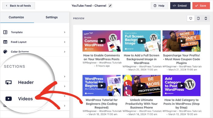Click the Videos play icon in sections
The image size is (213, 118).
pyautogui.click(x=9, y=99)
